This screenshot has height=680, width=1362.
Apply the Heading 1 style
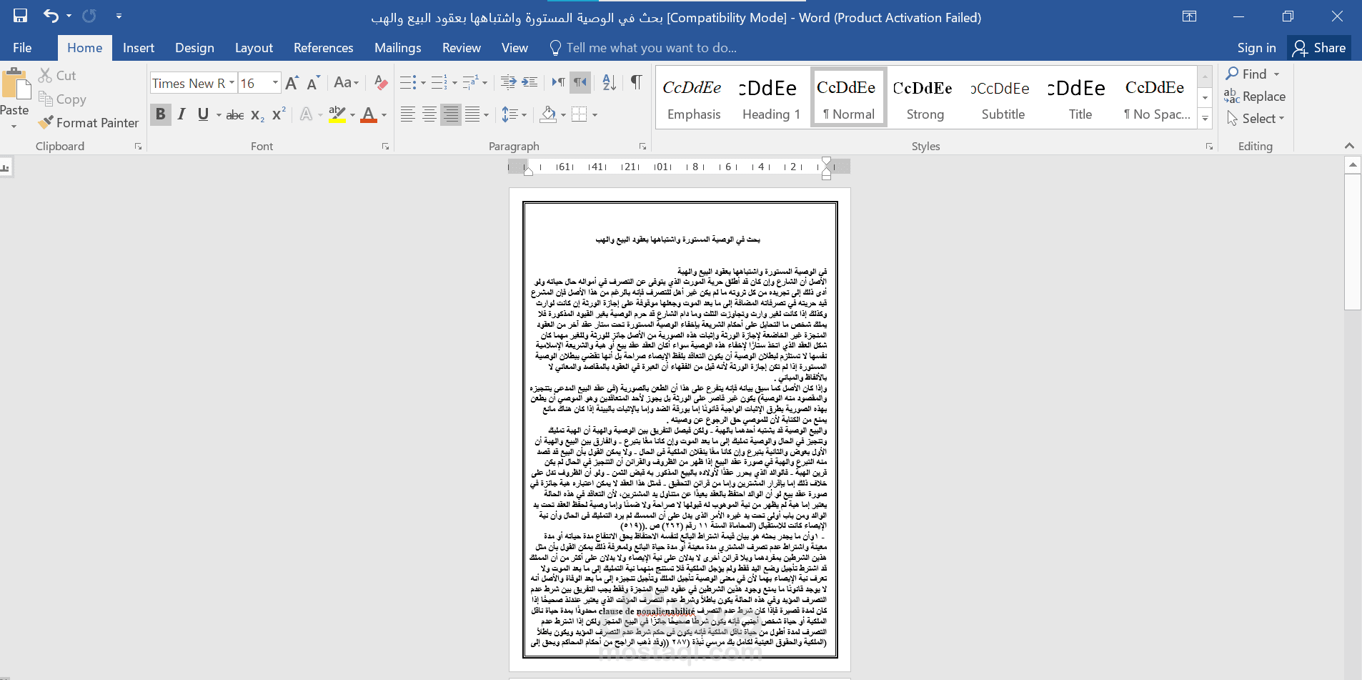(x=770, y=97)
